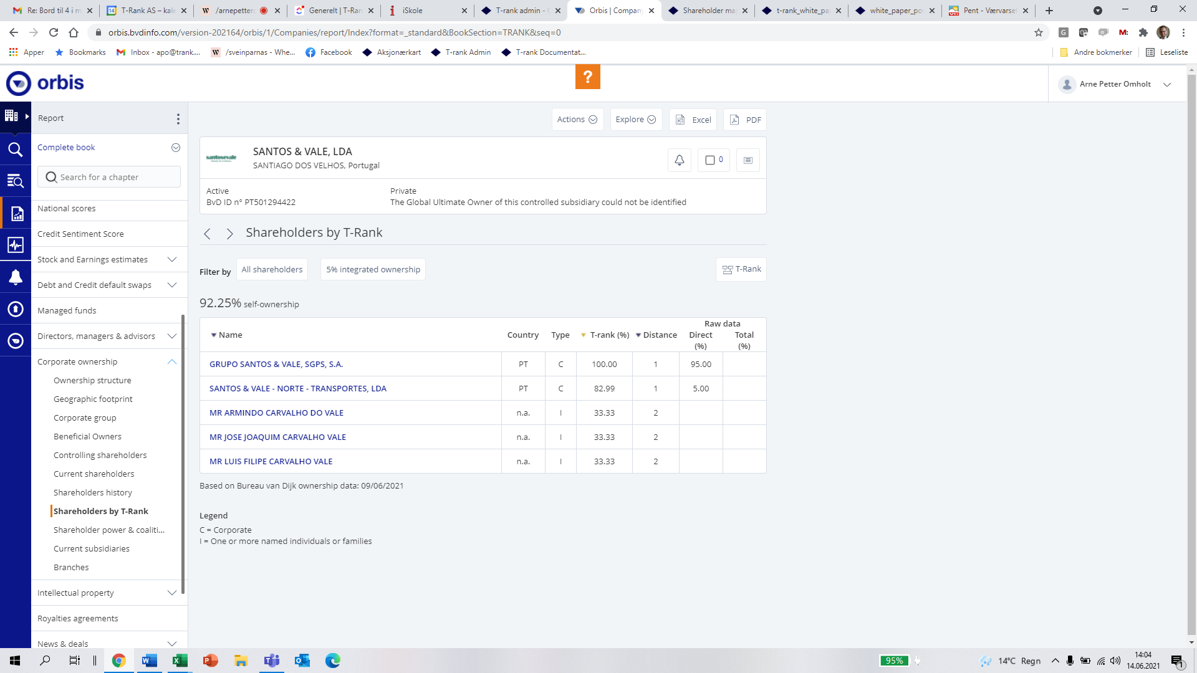Open GRUPO SANTOS & VALE, SGPS, S.A. link

pyautogui.click(x=276, y=364)
